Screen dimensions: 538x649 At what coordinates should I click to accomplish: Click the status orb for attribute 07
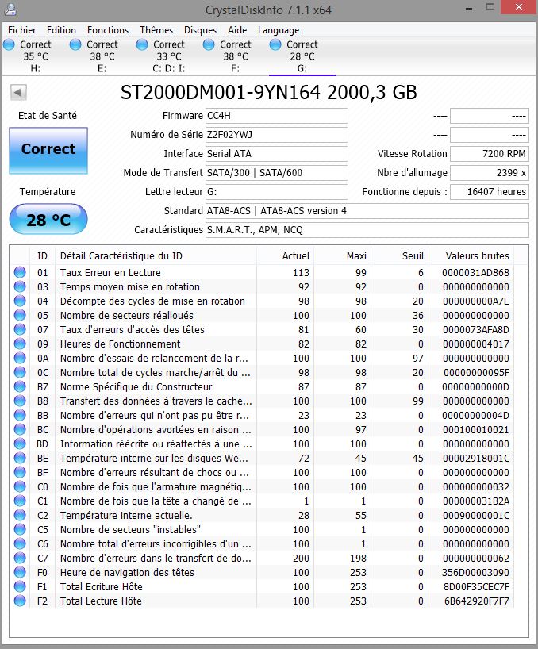[20, 329]
